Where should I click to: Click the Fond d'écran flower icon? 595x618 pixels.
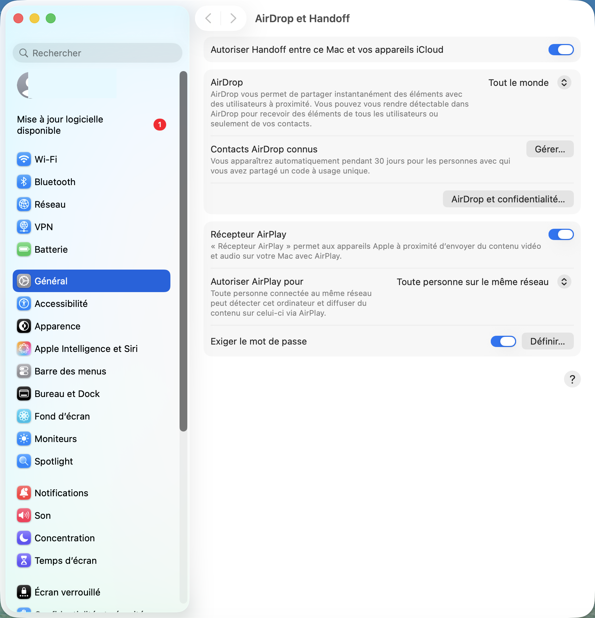tap(24, 416)
